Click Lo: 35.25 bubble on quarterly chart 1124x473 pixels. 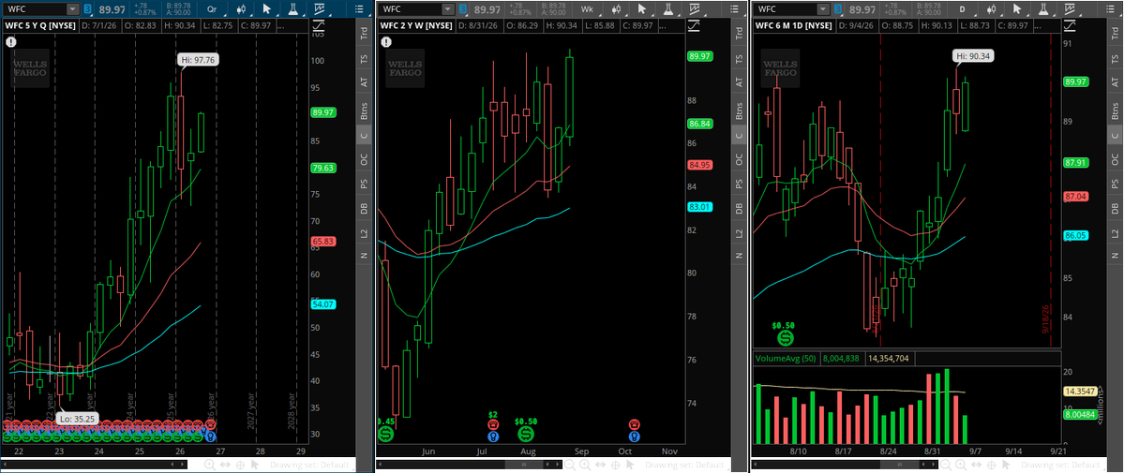[76, 417]
